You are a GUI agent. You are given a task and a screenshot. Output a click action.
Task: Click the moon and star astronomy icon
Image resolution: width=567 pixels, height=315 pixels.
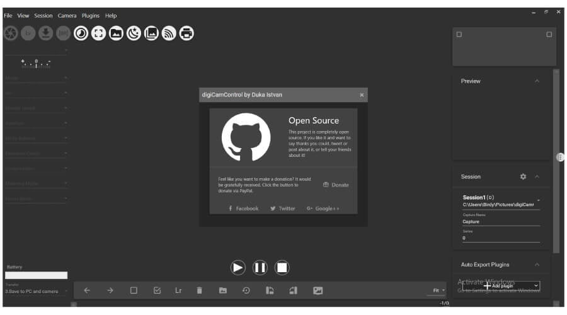click(x=134, y=33)
